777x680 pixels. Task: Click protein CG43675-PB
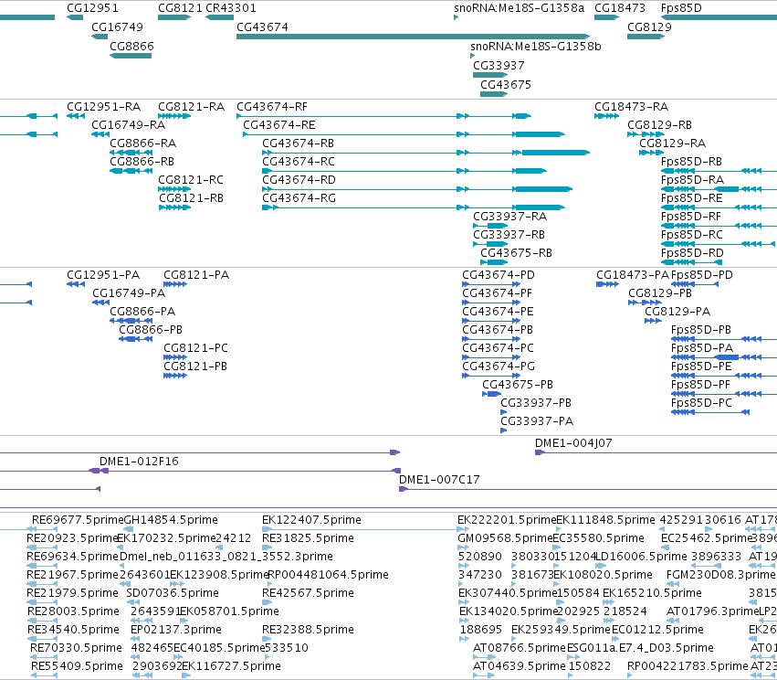(518, 385)
